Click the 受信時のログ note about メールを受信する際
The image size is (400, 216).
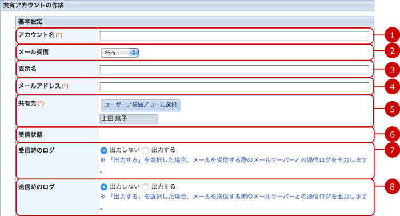[233, 165]
